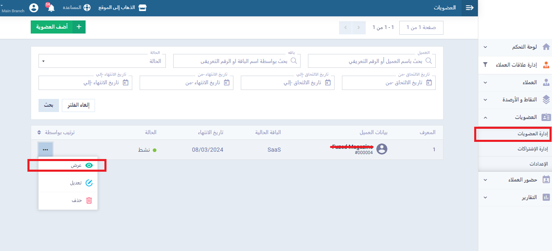Click the تاريخ الالتحاق -من date field

[x=389, y=83]
